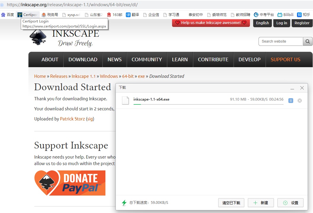Click the 清空已下载 button
The height and width of the screenshot is (213, 313).
point(231,203)
